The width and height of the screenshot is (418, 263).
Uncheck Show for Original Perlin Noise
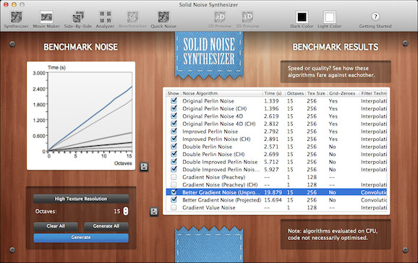click(174, 100)
